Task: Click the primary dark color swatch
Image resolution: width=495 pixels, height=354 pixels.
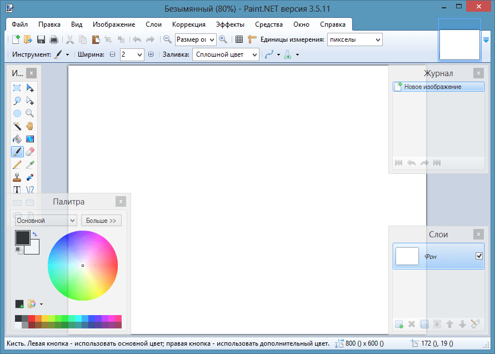Action: tap(22, 237)
